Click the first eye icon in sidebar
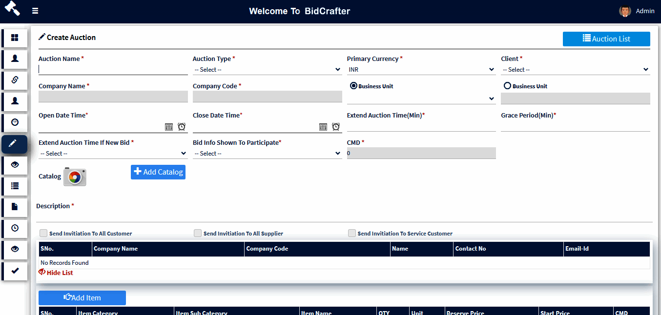661x315 pixels. 15,165
